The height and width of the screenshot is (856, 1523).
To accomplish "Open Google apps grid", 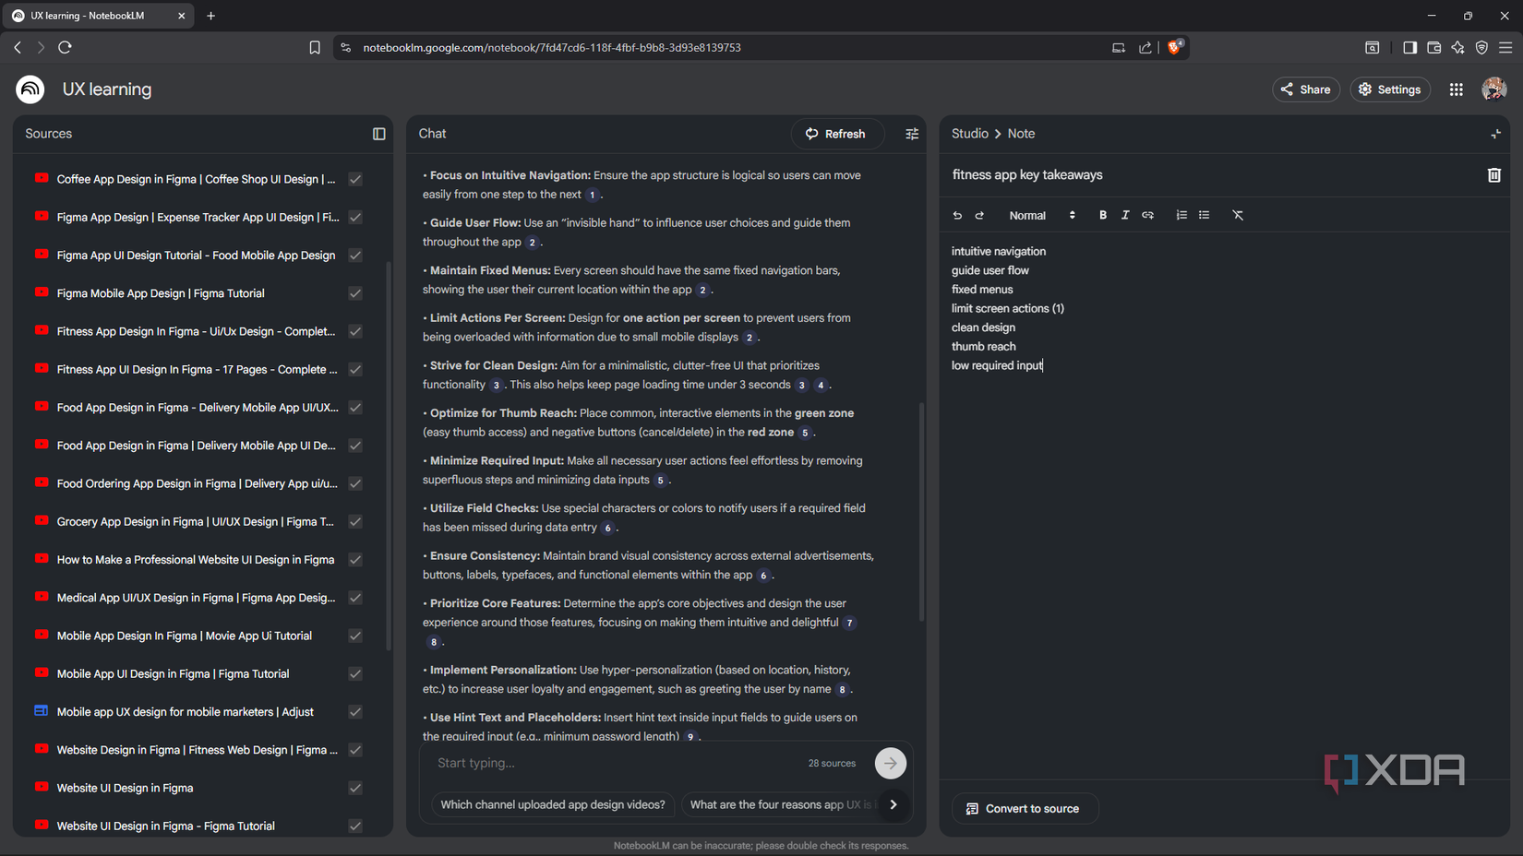I will (x=1456, y=89).
